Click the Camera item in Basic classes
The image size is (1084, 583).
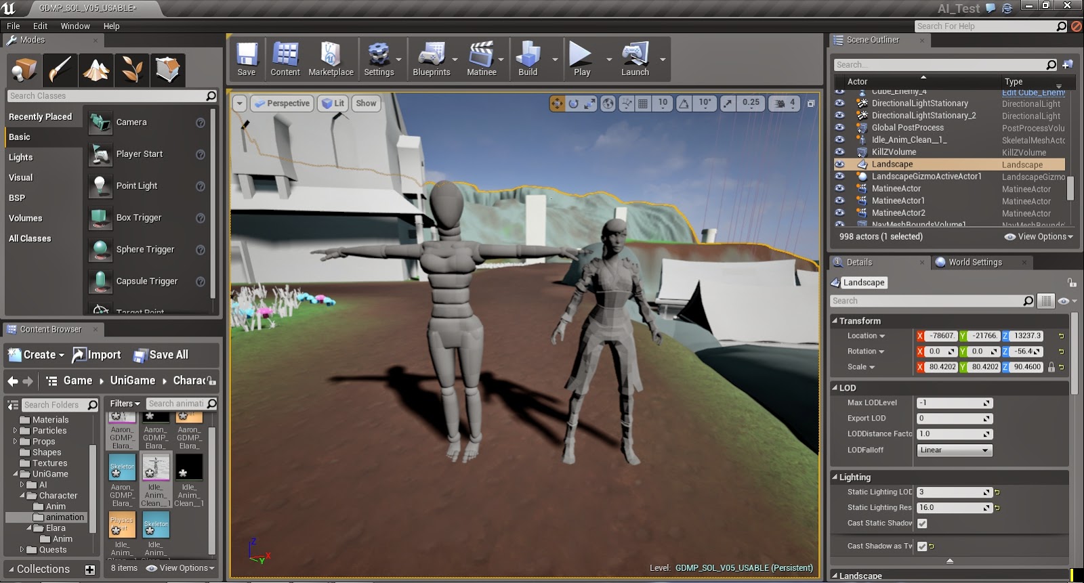tap(147, 123)
